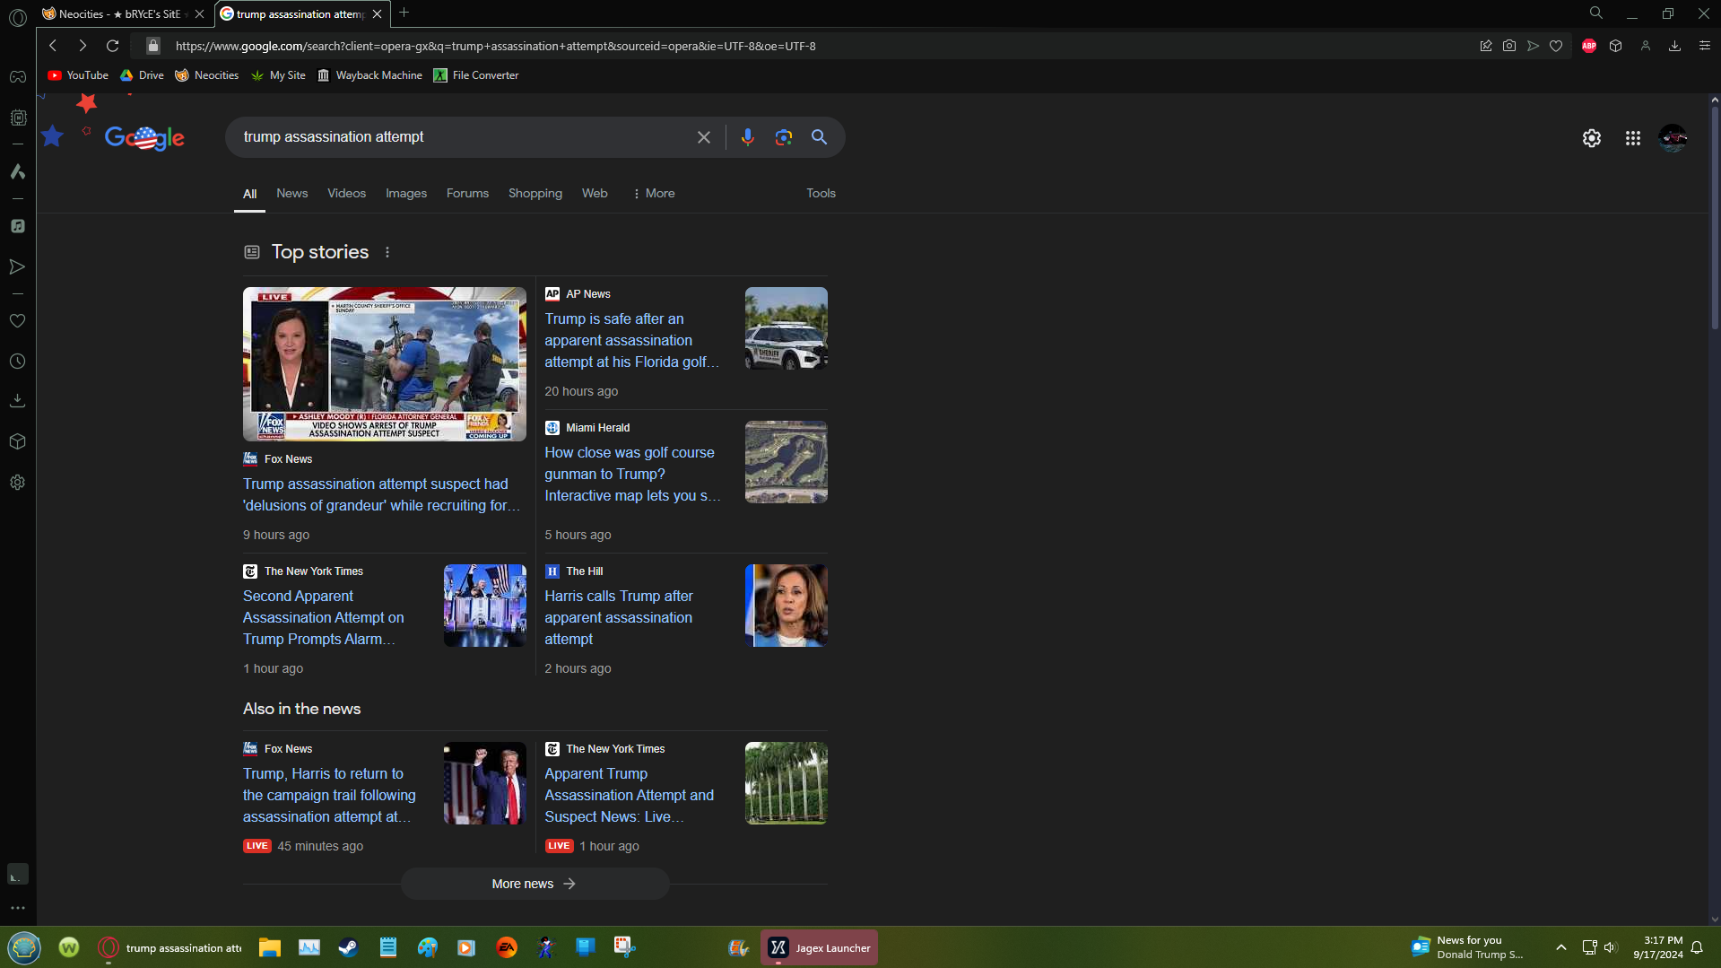Click the More news button
Viewport: 1721px width, 968px height.
[x=535, y=884]
